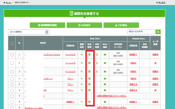
Task: Open employee management icon in row 2
Action: tap(89, 63)
